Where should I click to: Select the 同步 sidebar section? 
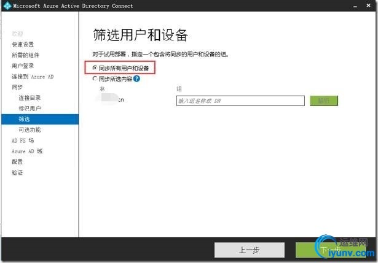click(x=17, y=87)
